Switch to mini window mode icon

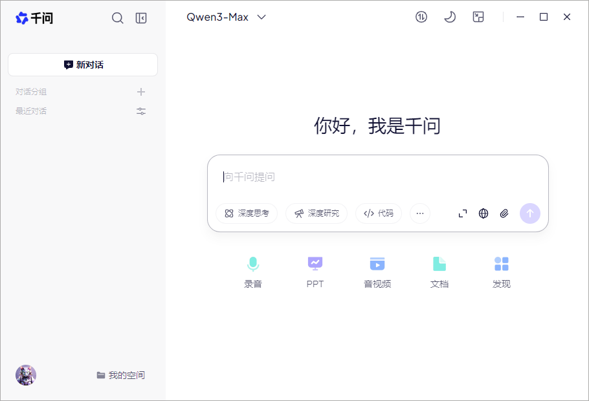[478, 17]
